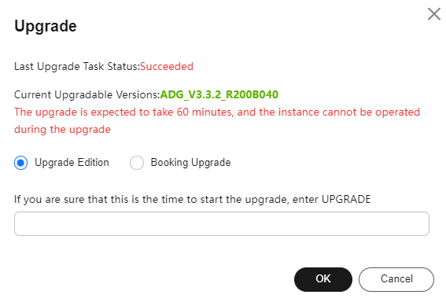Click the red 'during the upgrade' line

click(63, 130)
